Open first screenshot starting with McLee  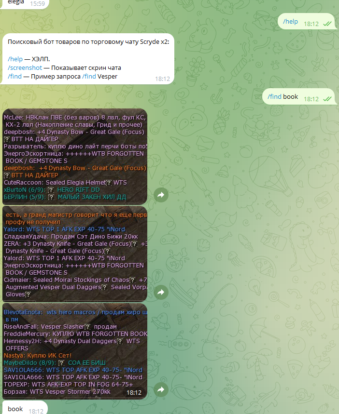[x=75, y=157]
